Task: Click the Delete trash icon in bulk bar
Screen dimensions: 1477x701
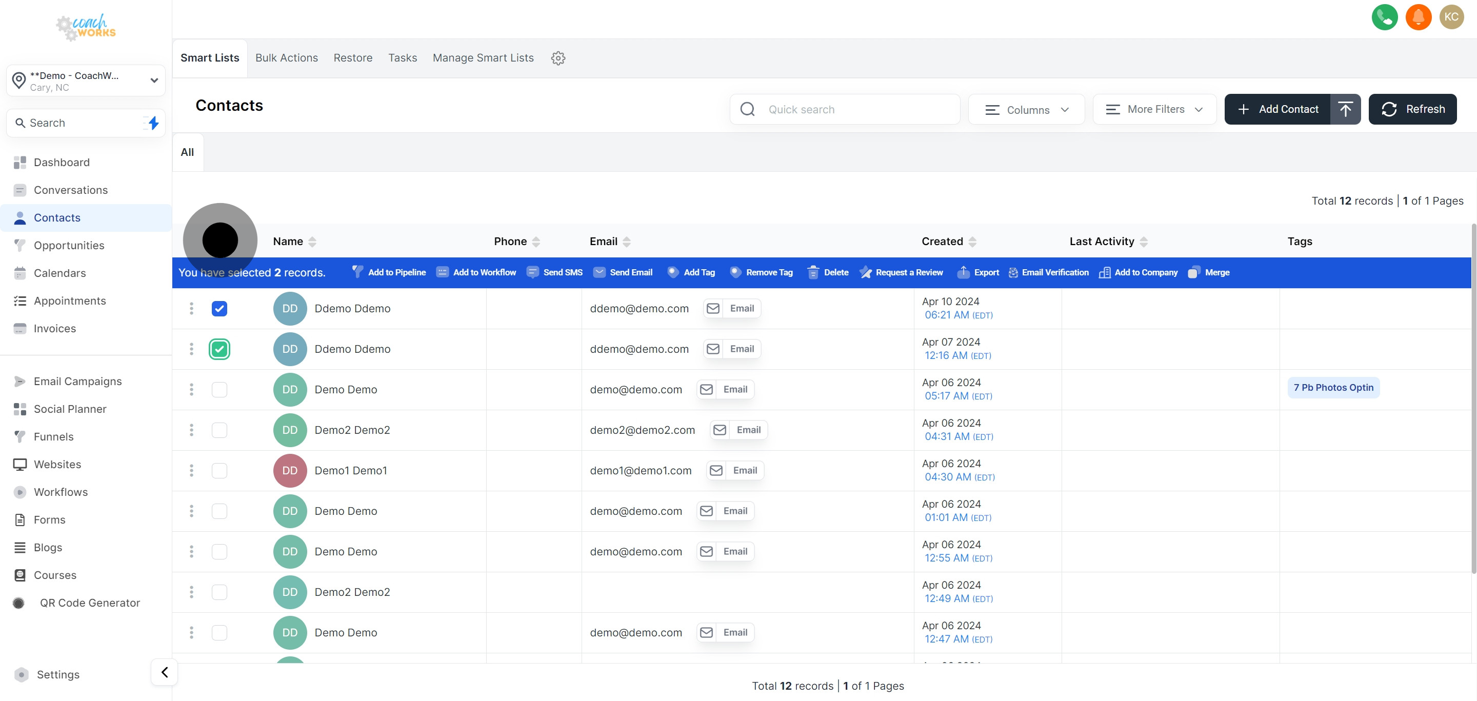Action: (x=812, y=272)
